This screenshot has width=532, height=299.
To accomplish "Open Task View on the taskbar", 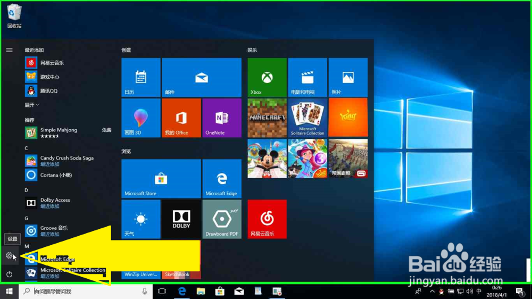I will pos(162,291).
